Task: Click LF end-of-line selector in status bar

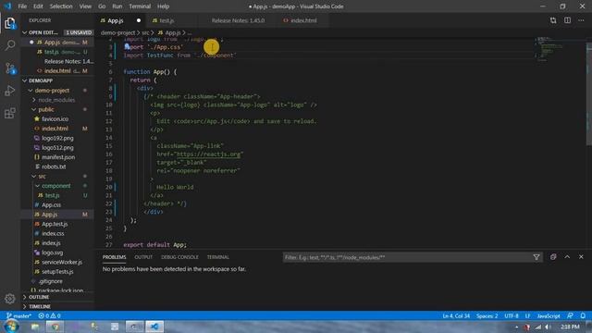Action: click(x=528, y=315)
